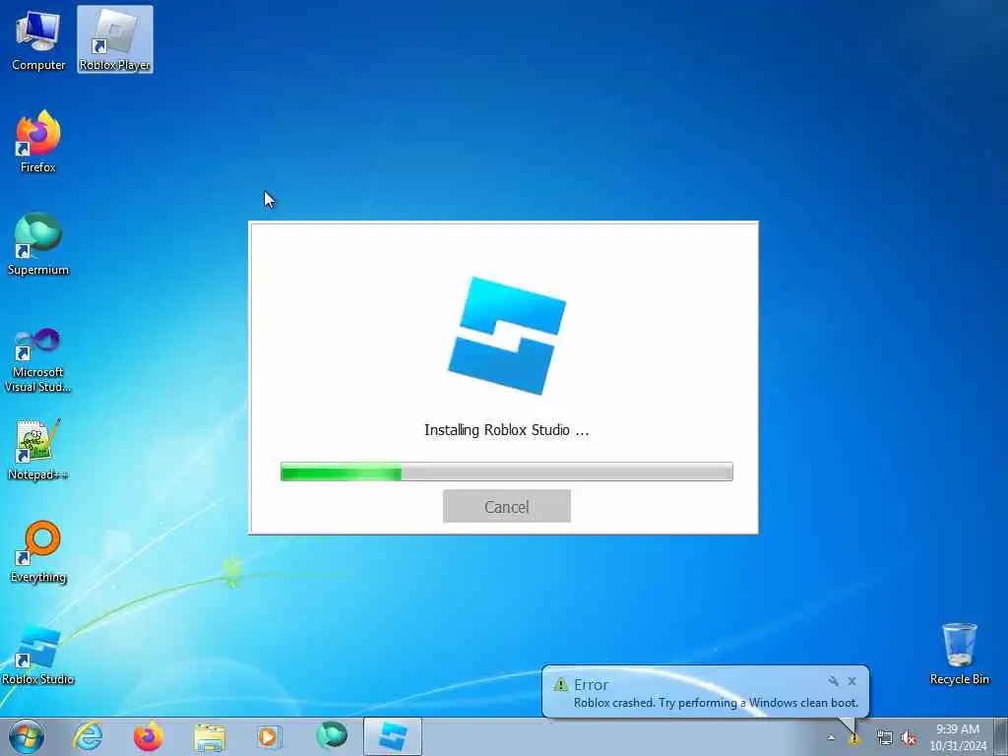
Task: Cancel the Roblox Studio installation
Action: tap(507, 507)
